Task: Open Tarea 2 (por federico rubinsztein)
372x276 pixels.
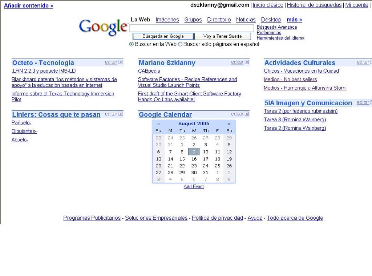Action: point(300,111)
